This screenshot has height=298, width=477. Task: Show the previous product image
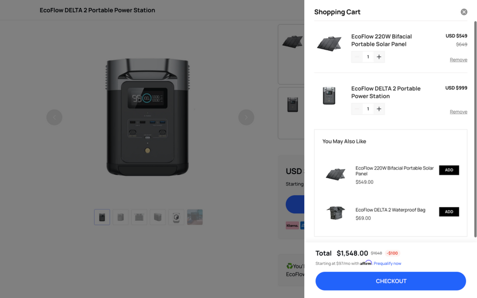coord(54,117)
